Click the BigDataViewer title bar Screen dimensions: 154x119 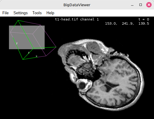77,5
